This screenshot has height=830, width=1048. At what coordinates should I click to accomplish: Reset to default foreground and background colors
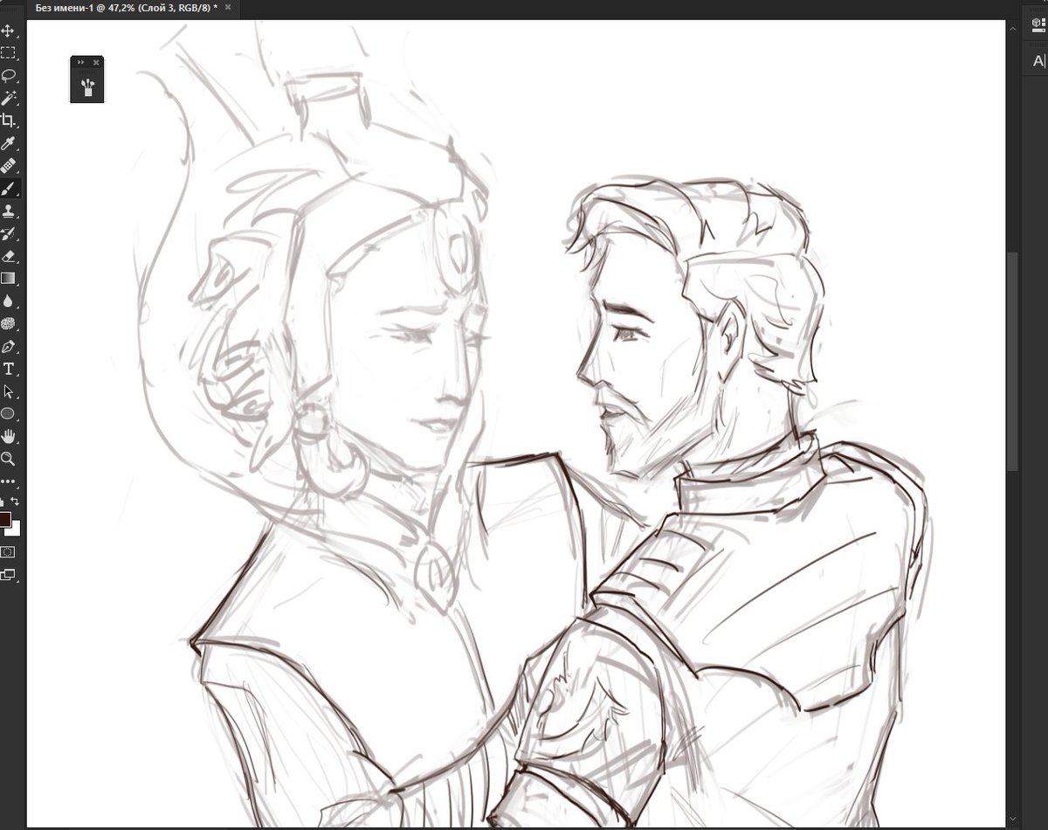tap(3, 501)
